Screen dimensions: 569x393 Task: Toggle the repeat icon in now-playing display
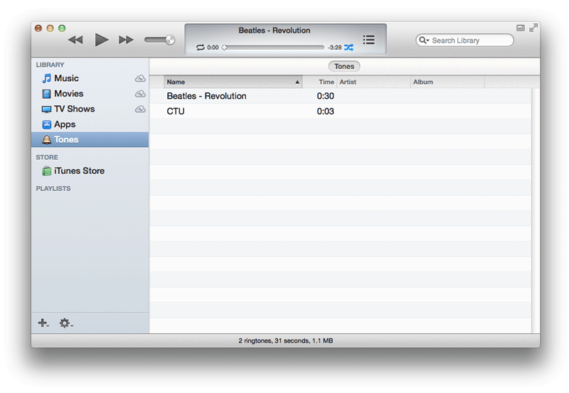[x=201, y=48]
